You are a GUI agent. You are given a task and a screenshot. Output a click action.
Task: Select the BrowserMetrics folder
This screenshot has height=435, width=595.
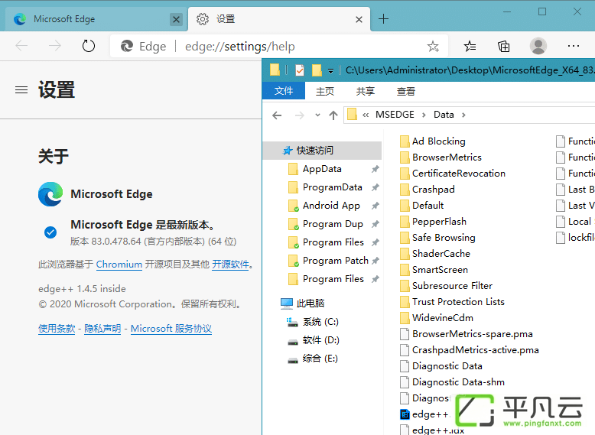441,157
